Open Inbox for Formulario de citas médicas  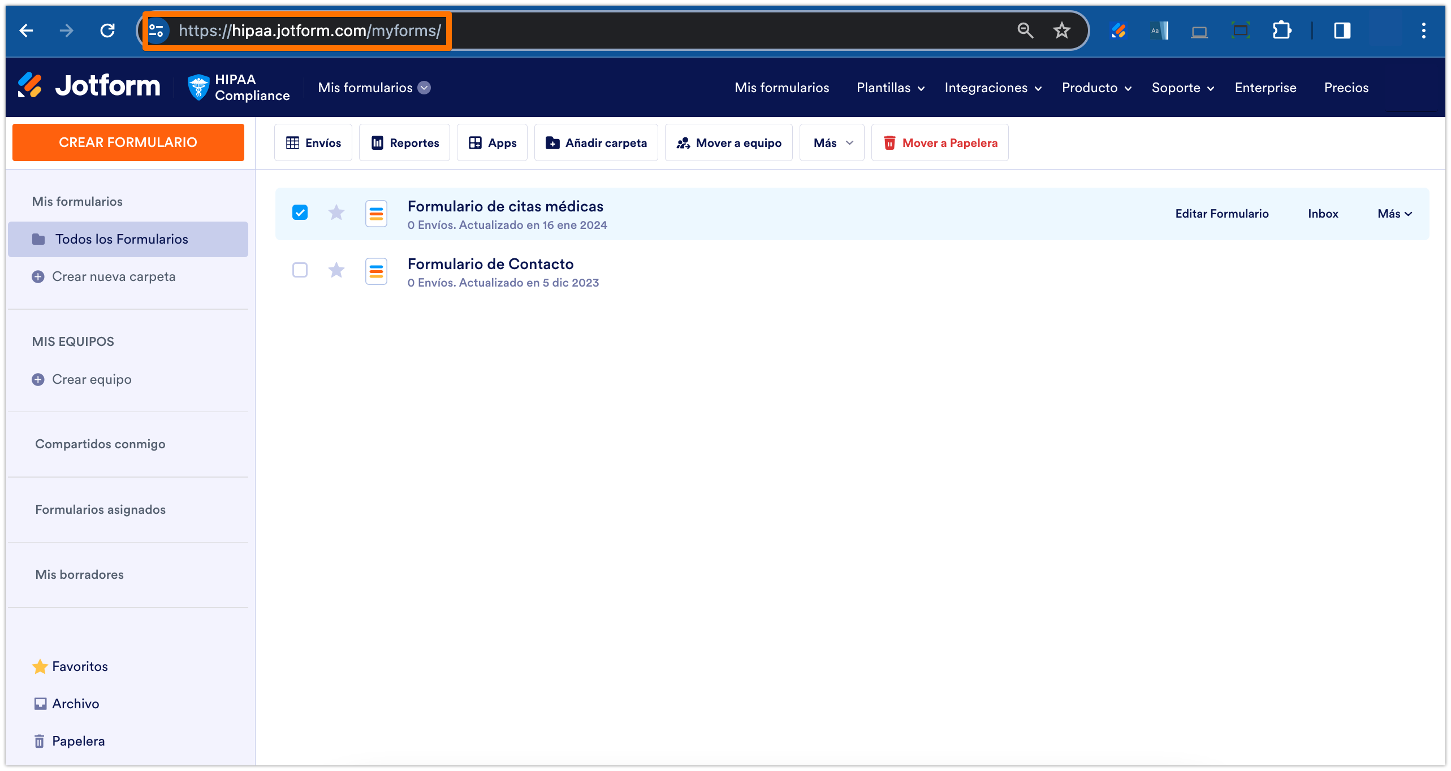click(1323, 214)
